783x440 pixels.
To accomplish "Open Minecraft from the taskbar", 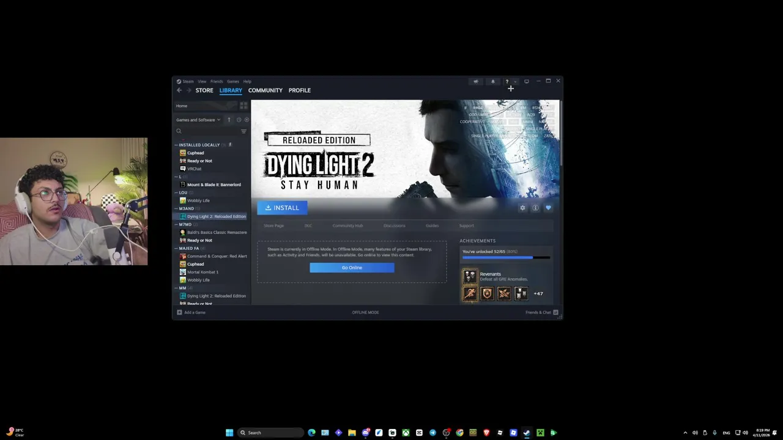I will coord(540,433).
